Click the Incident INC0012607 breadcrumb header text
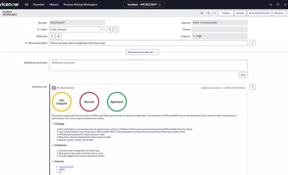Image resolution: width=288 pixels, height=175 pixels. point(10,13)
